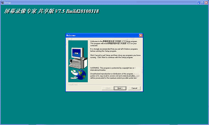The image size is (209, 125).
Task: Click the Setup window title bar text
Action: pyautogui.click(x=7, y=3)
